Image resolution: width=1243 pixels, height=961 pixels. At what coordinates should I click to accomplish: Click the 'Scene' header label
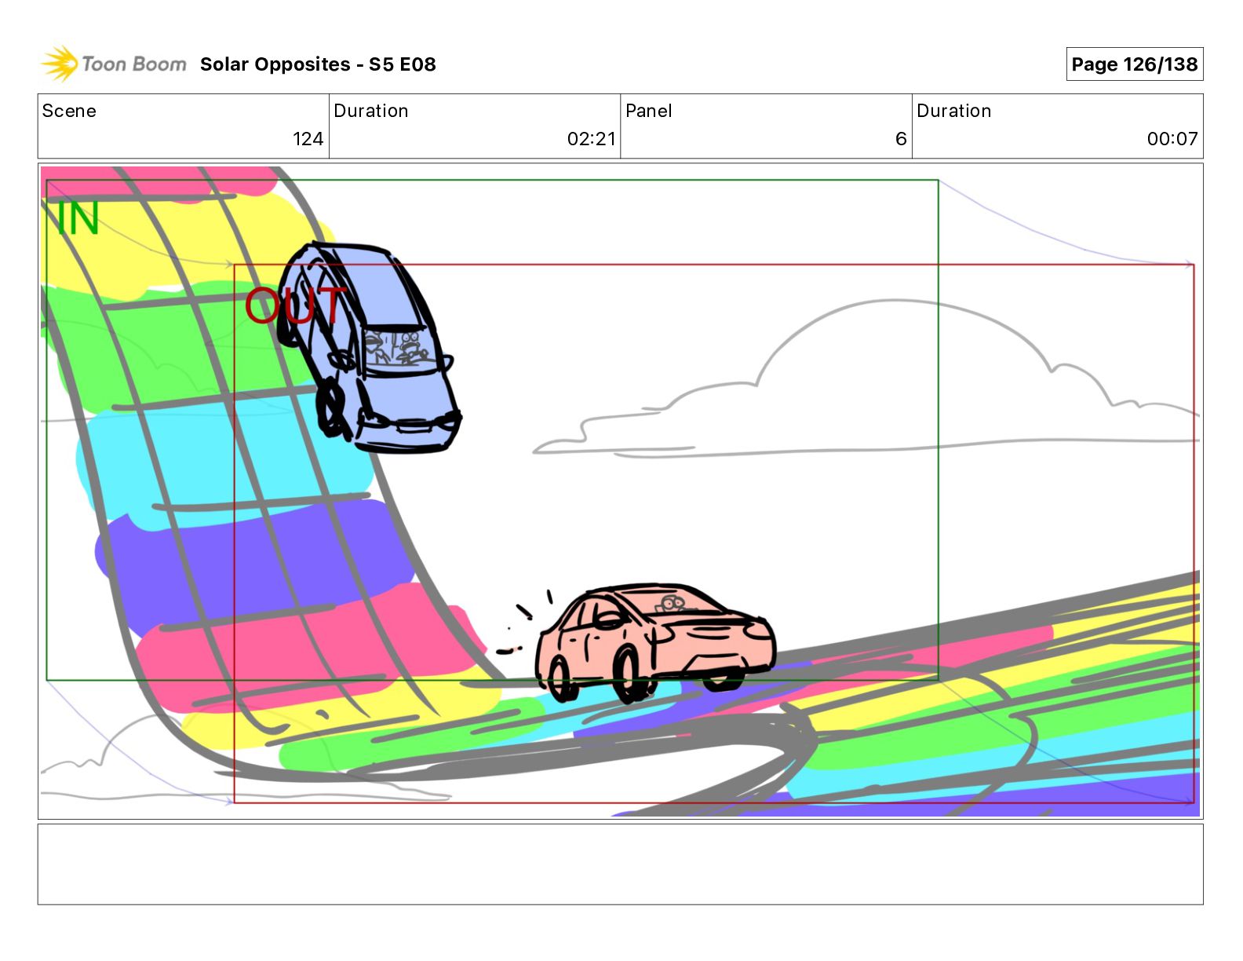(x=69, y=111)
